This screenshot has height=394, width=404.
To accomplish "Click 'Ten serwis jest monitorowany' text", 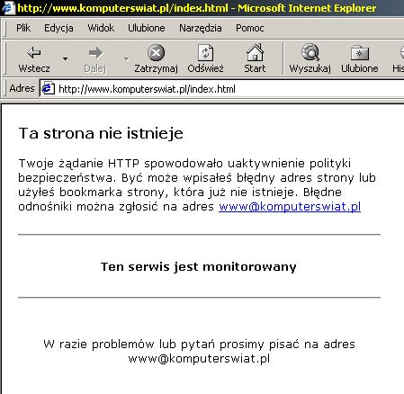I will click(x=199, y=266).
